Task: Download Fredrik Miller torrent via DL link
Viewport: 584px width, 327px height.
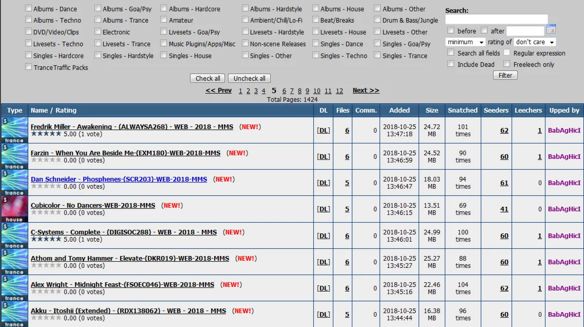Action: [x=323, y=130]
